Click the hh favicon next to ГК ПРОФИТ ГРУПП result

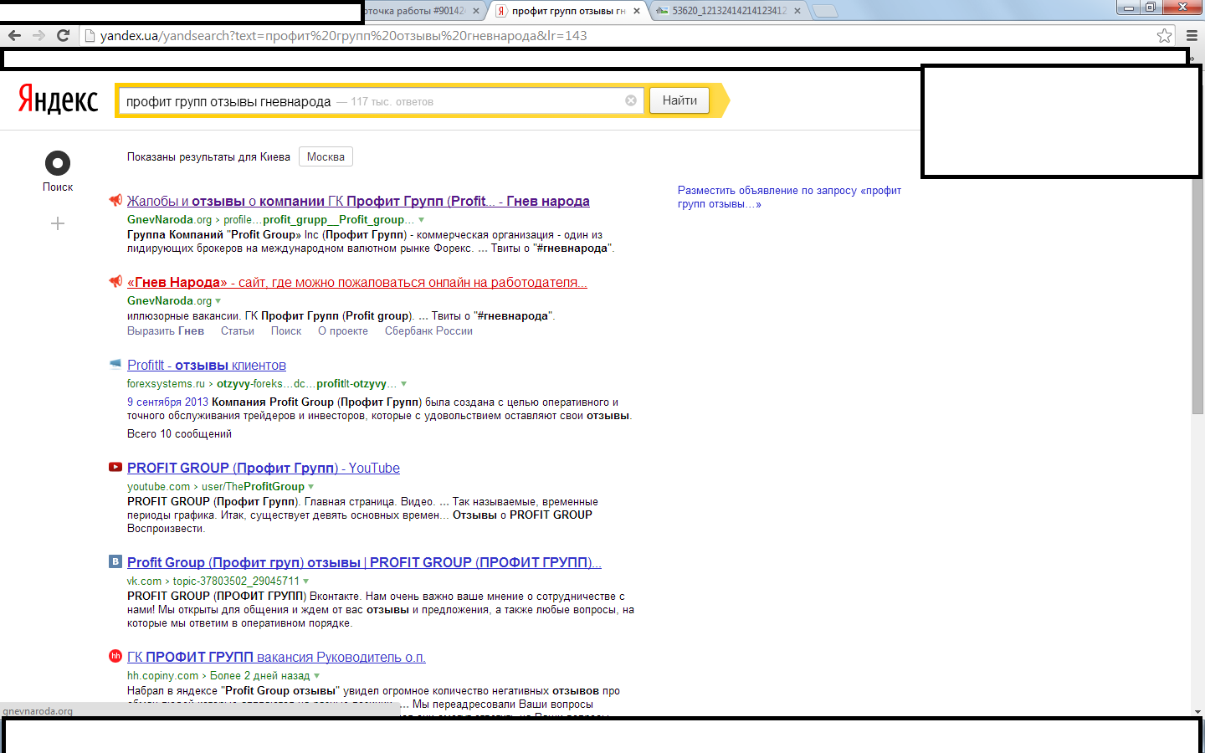pos(115,656)
